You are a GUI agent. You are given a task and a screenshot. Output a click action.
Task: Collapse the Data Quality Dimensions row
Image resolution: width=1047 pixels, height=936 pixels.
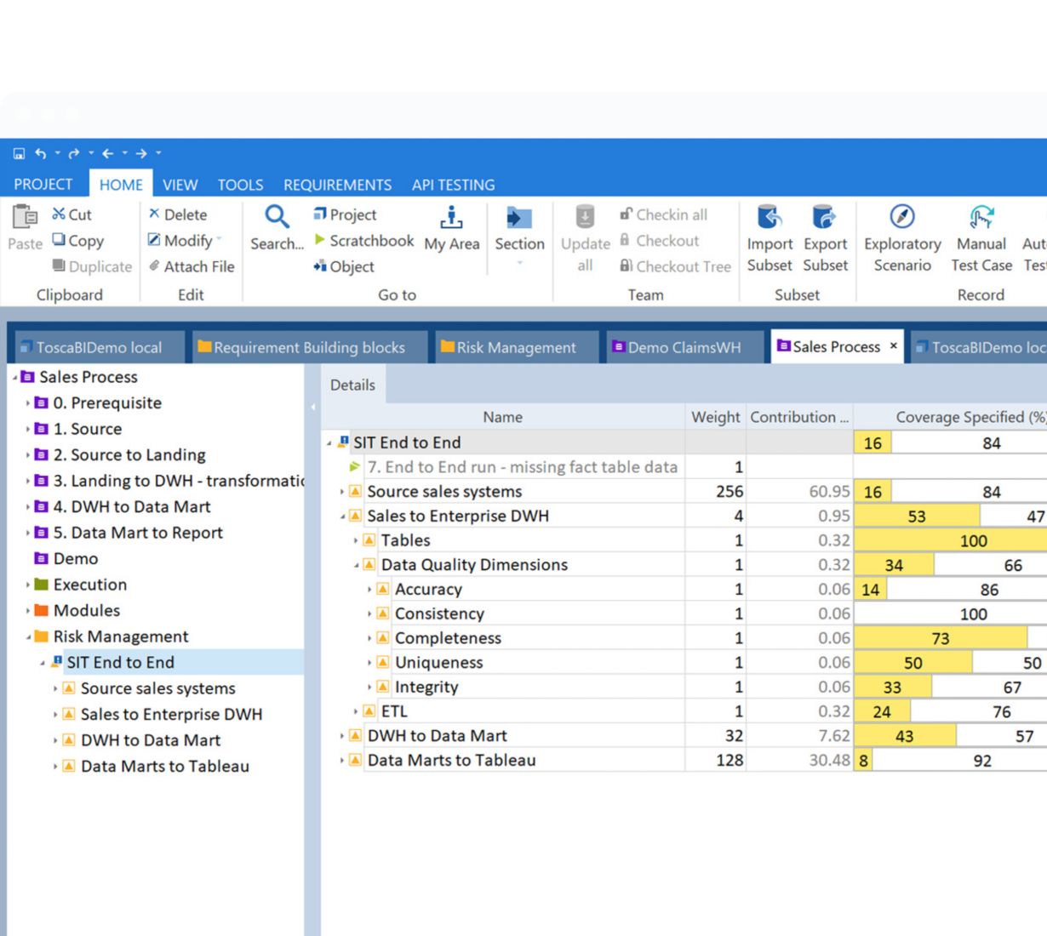[x=356, y=565]
